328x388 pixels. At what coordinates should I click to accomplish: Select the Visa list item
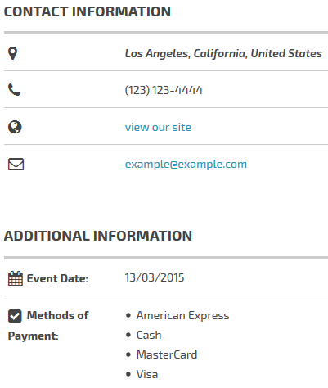point(147,374)
